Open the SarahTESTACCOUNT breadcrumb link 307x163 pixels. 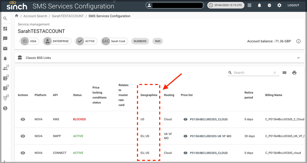(x=68, y=16)
